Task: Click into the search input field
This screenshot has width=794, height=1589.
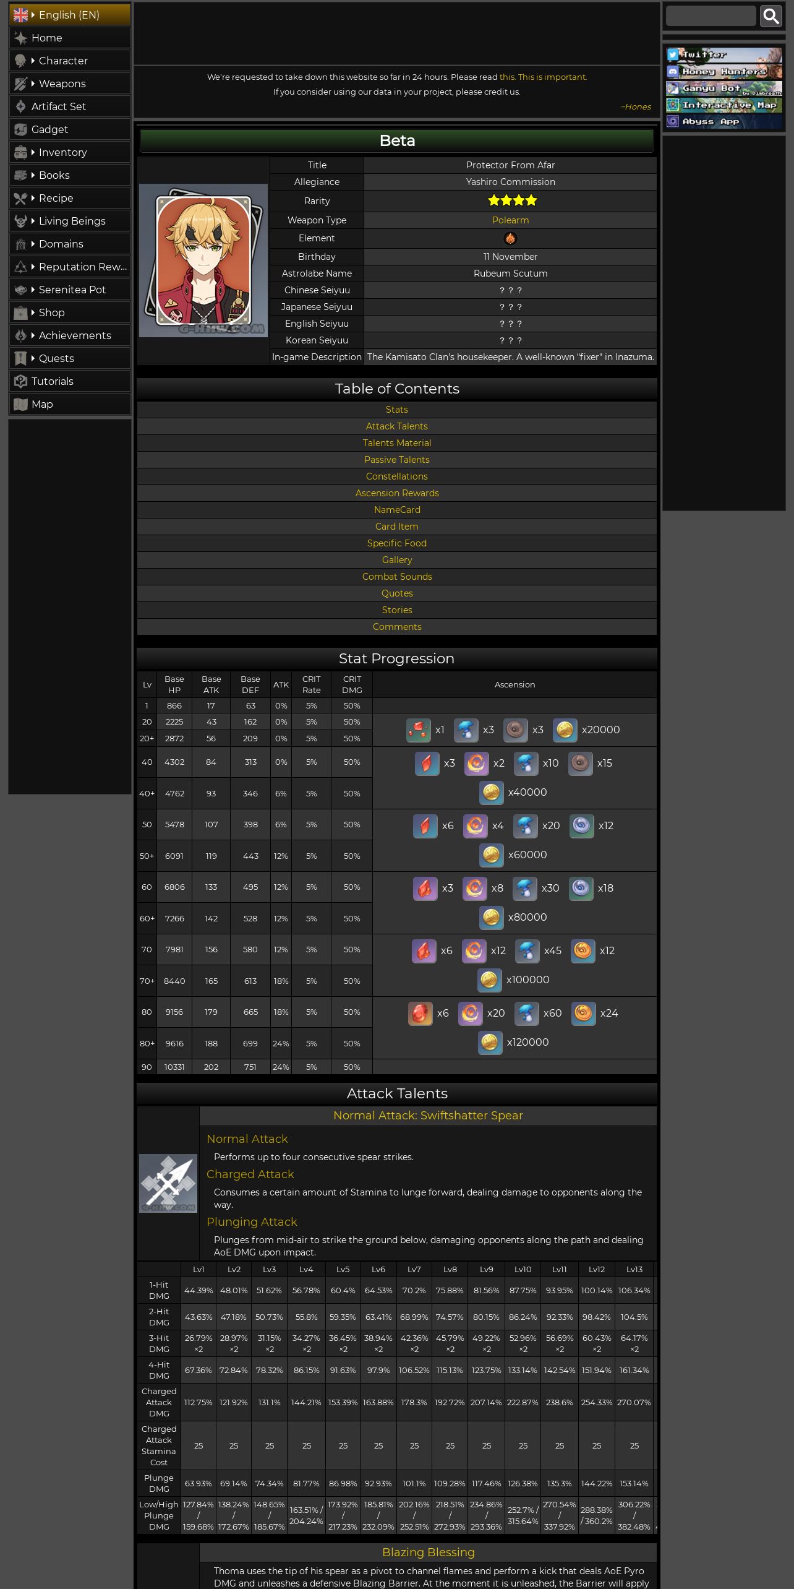Action: [x=711, y=16]
